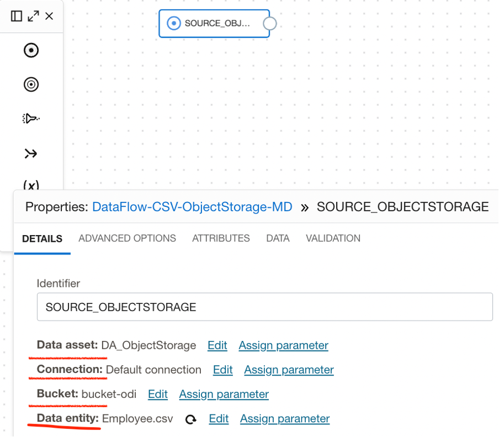Open the Validation tab

333,238
